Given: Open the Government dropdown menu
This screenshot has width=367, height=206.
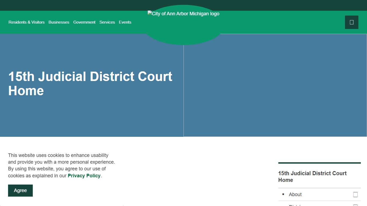Looking at the screenshot, I should (84, 22).
